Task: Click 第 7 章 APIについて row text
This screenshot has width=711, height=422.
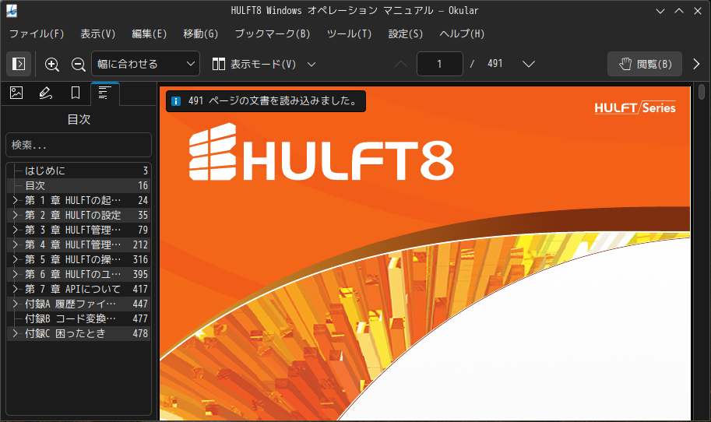Action: pos(72,289)
